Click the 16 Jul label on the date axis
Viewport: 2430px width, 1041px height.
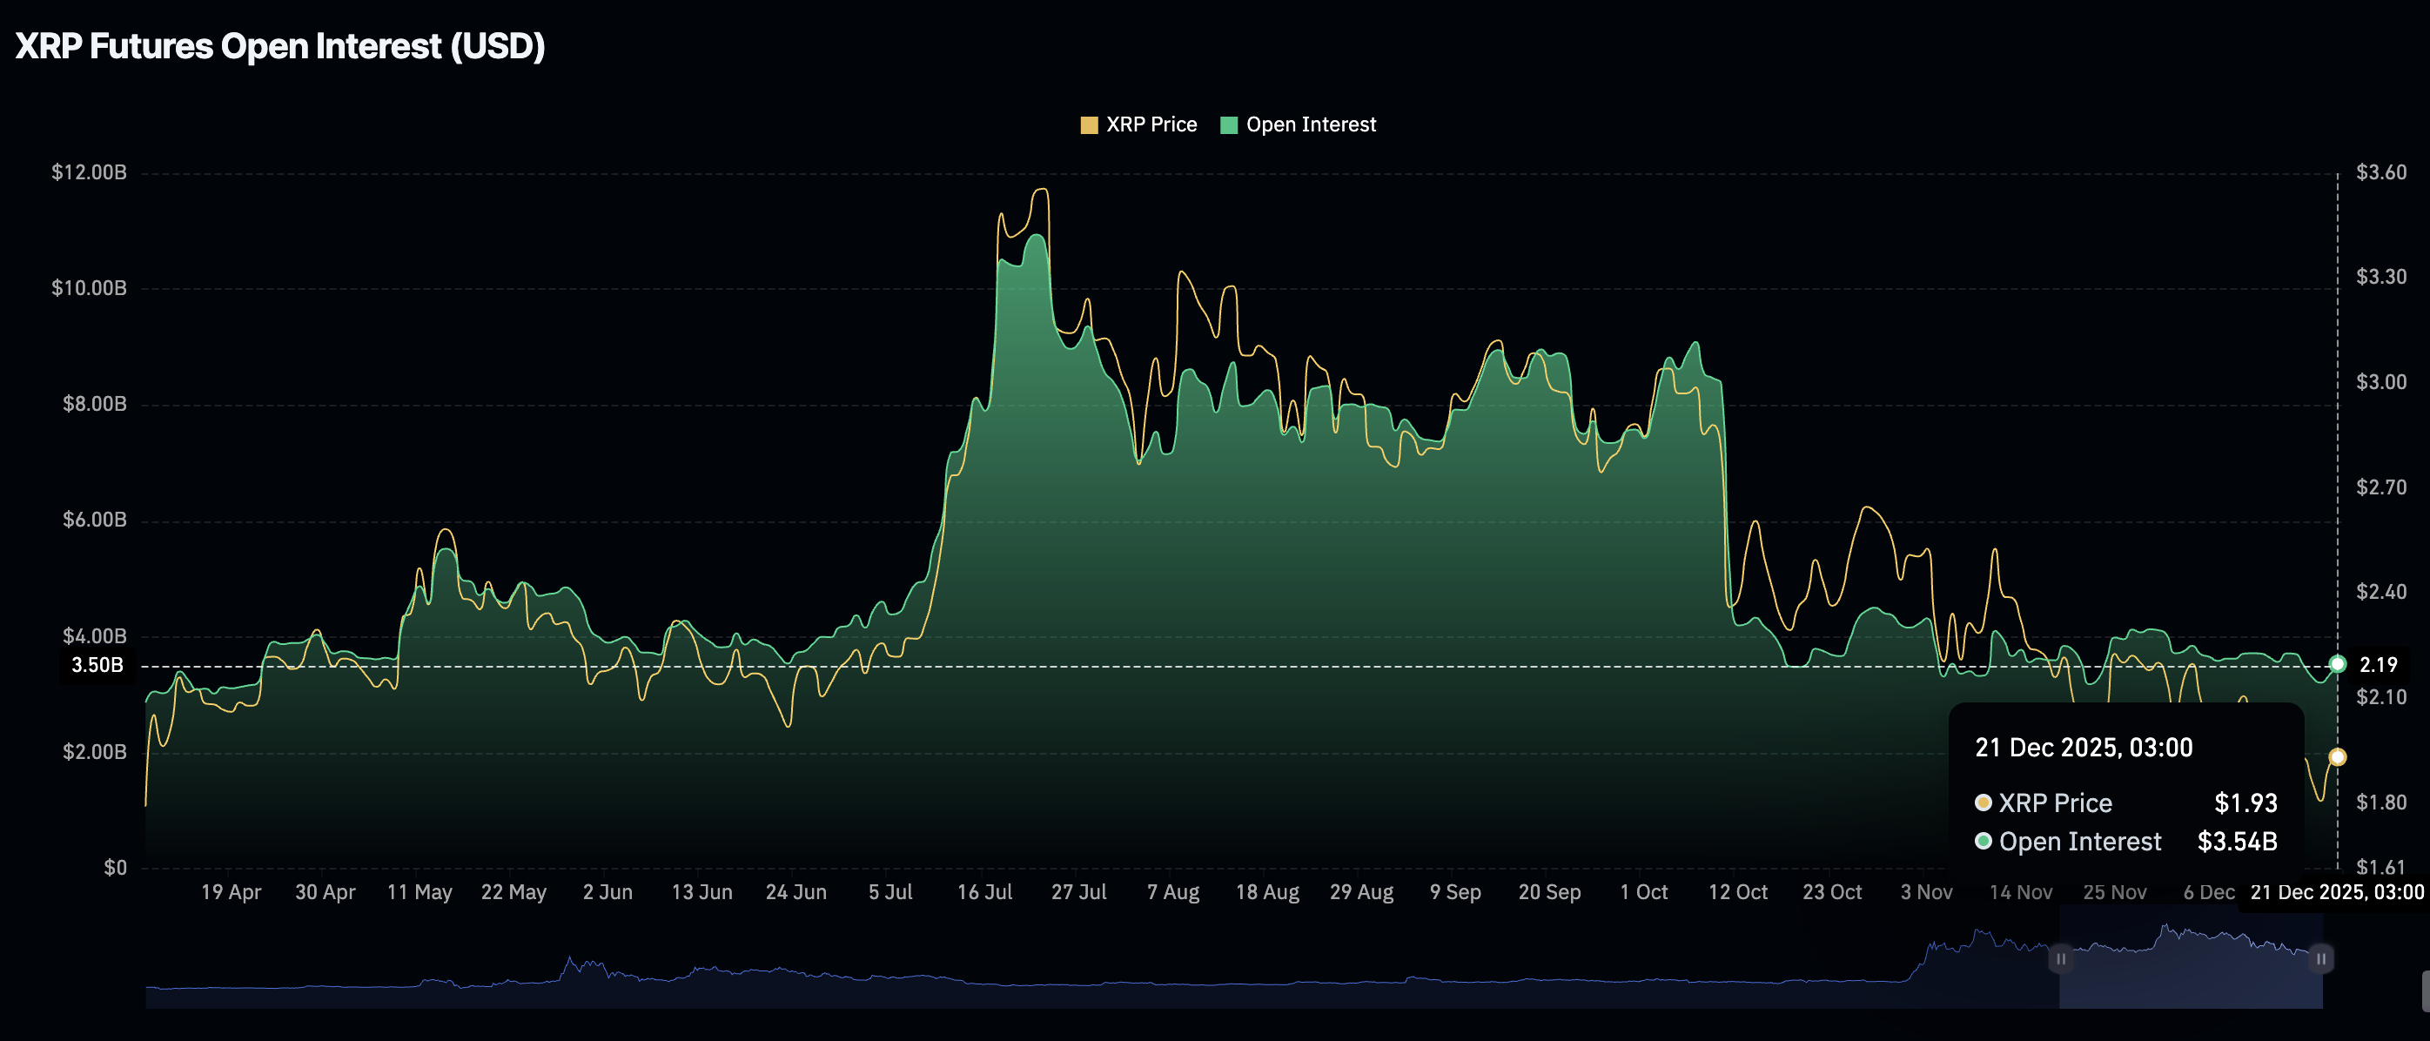985,891
